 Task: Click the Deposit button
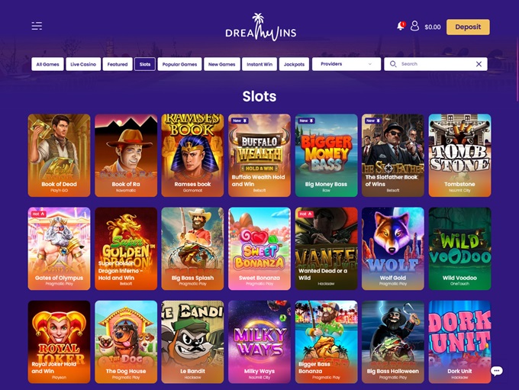click(468, 27)
